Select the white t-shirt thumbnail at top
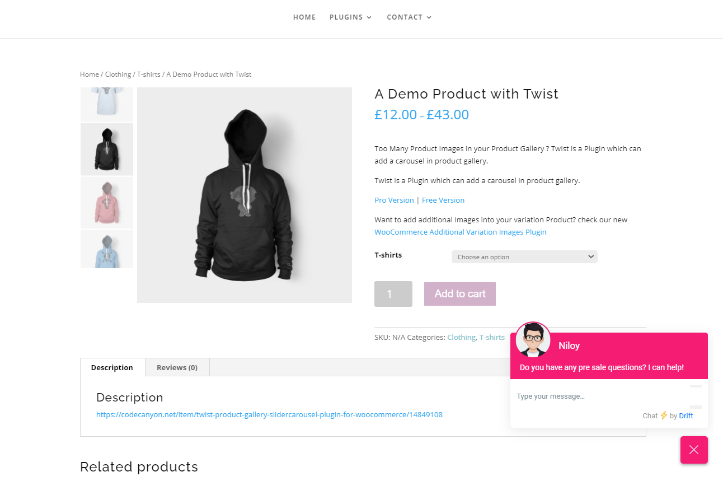Image resolution: width=723 pixels, height=481 pixels. point(107,104)
